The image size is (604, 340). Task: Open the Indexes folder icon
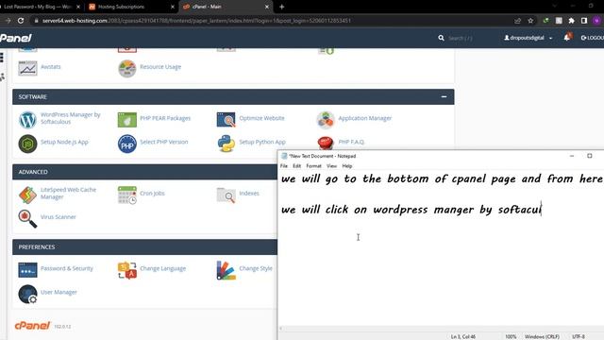point(226,195)
